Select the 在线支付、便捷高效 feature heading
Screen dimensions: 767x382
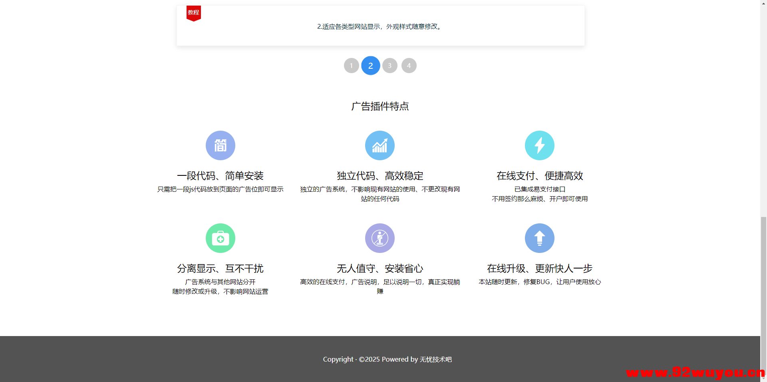[539, 176]
